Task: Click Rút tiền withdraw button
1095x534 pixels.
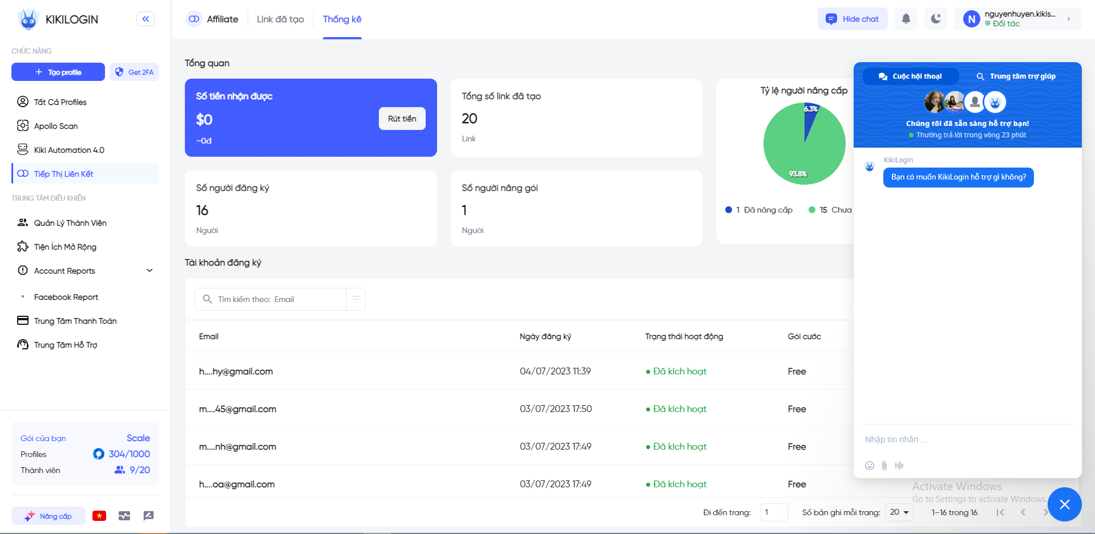Action: click(402, 119)
